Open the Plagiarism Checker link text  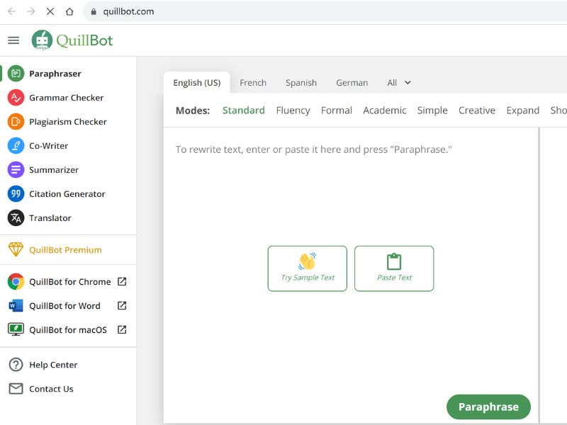point(68,122)
